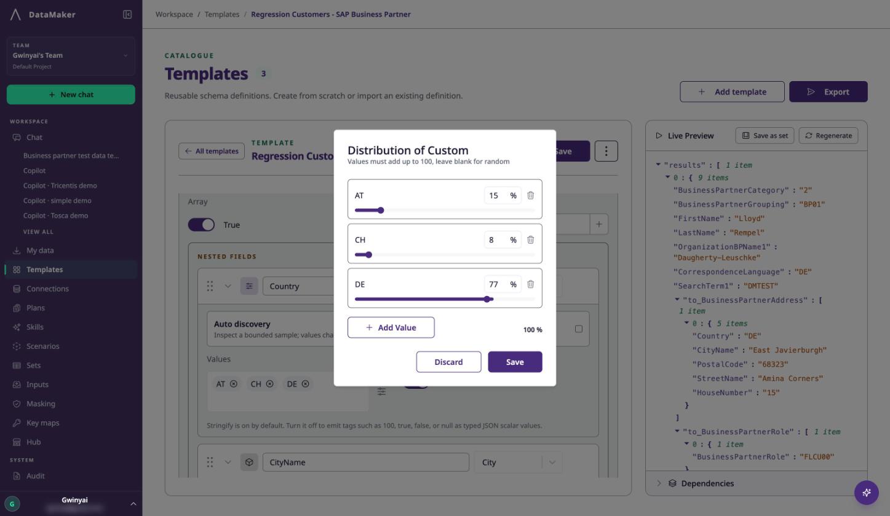Click Save as set button

click(x=765, y=135)
